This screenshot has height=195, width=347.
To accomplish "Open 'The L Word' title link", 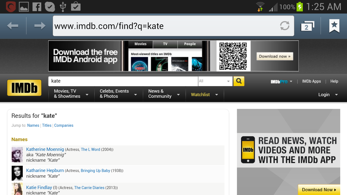I will 91,149.
